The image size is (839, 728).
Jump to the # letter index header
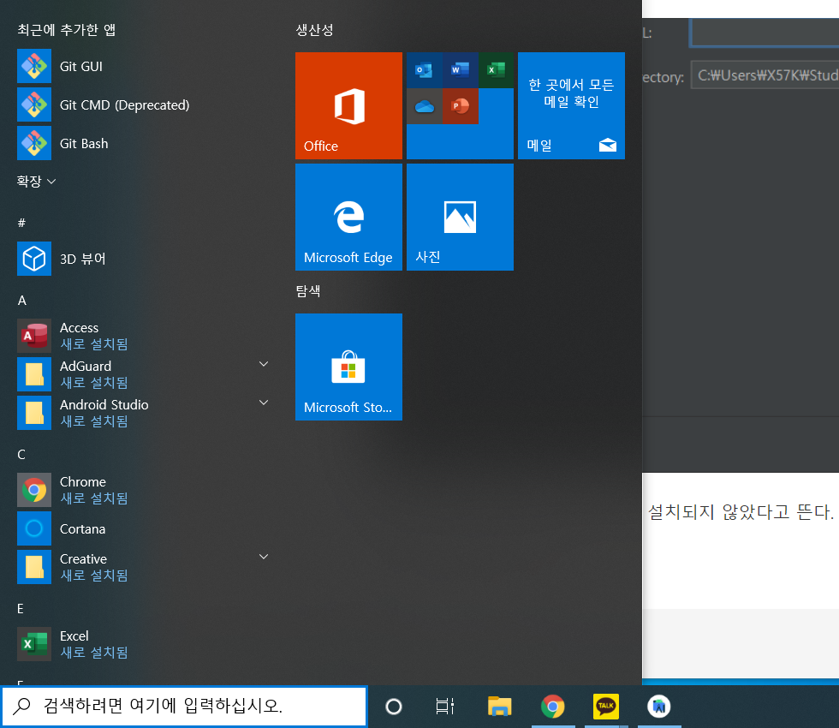point(21,223)
